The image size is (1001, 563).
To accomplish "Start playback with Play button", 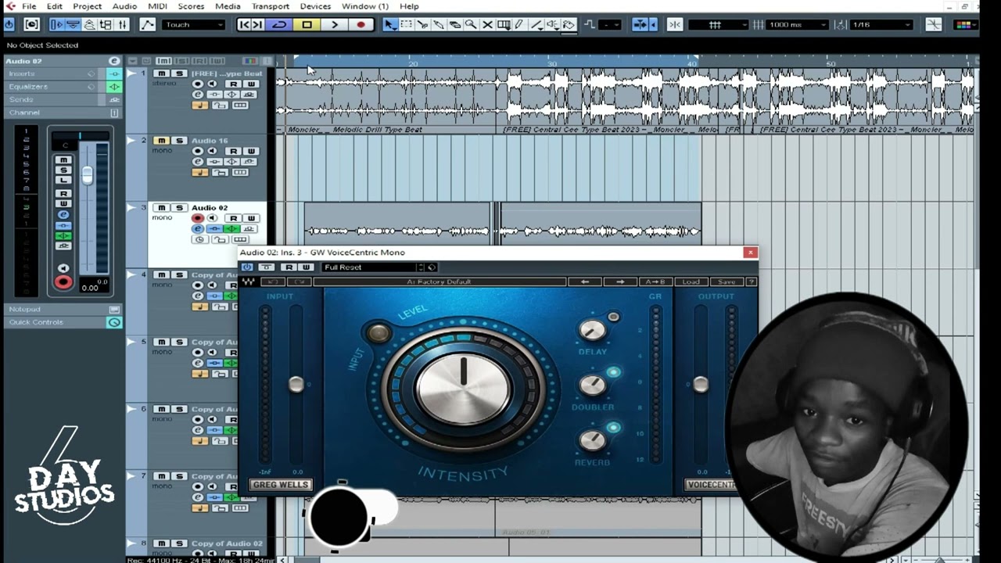I will click(334, 25).
